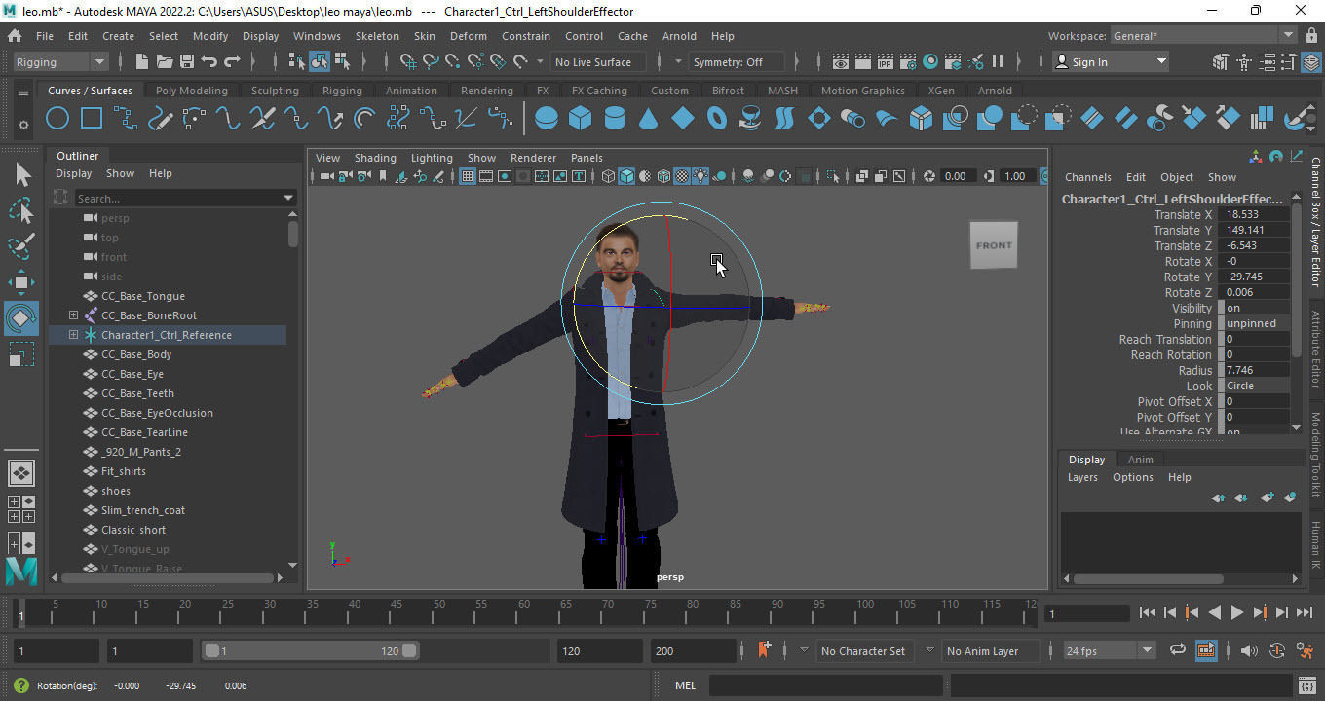Switch to the Anim layer tab

(1140, 460)
